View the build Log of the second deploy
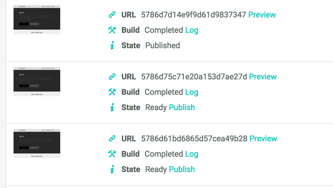Viewport: 333px width, 188px height. tap(191, 92)
